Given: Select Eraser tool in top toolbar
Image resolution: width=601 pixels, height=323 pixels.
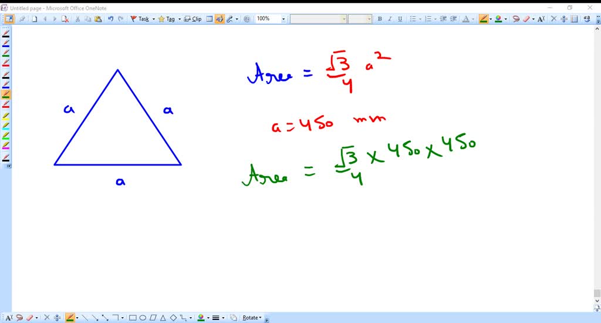Looking at the screenshot, I should [x=526, y=19].
